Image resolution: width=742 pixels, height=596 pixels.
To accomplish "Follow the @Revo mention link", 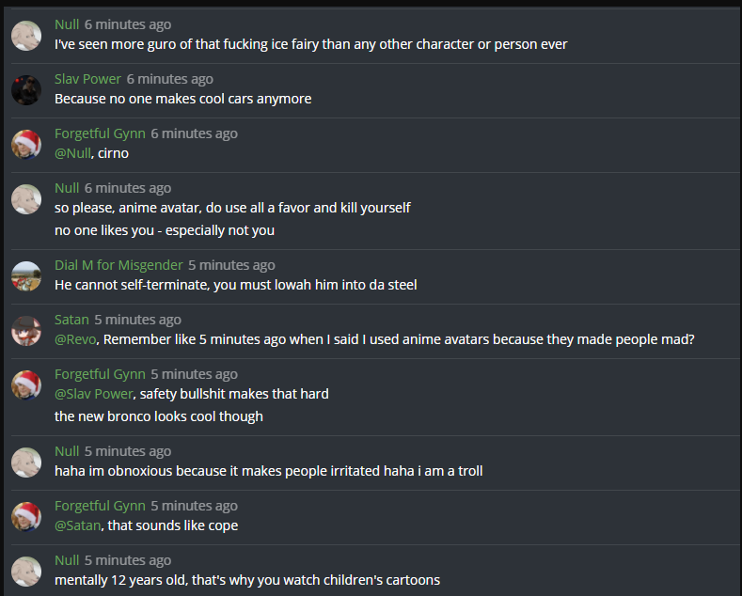I will (75, 339).
